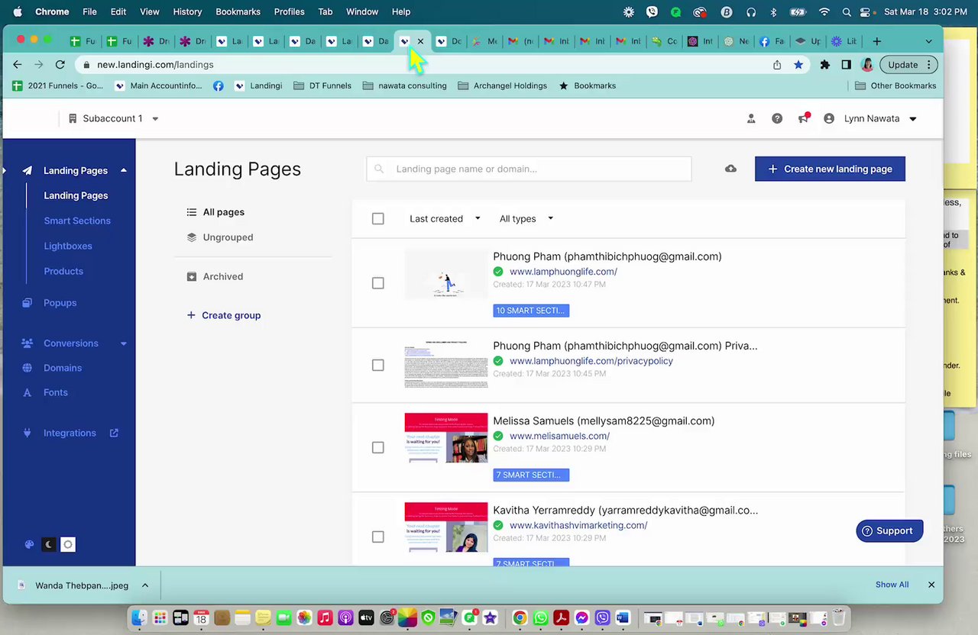Viewport: 978px width, 635px height.
Task: Open www.melisamuels.com/ link
Action: (x=559, y=436)
